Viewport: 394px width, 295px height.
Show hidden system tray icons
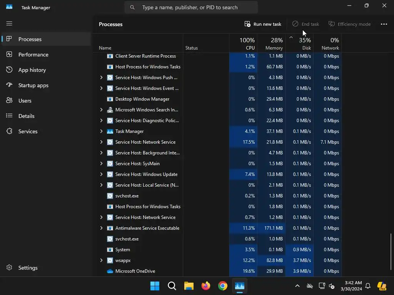point(297,286)
